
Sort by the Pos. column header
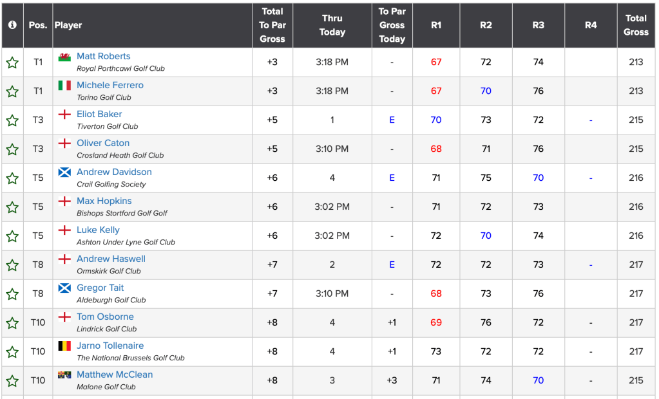38,25
